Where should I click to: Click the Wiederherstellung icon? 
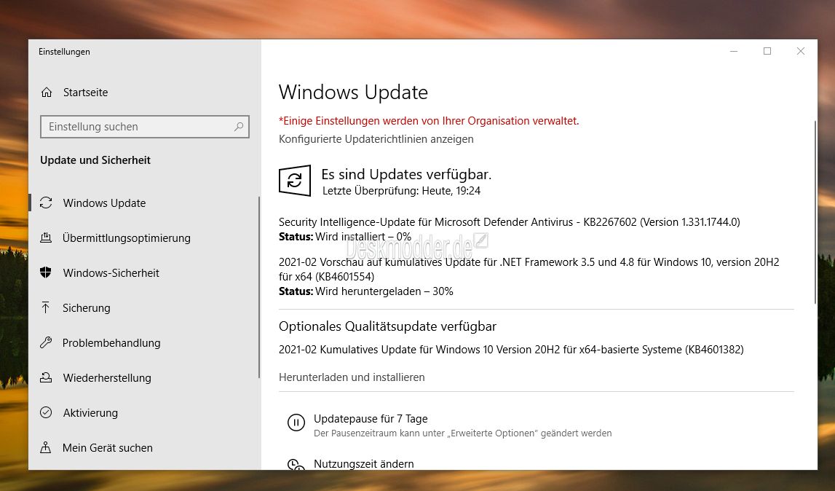coord(46,377)
